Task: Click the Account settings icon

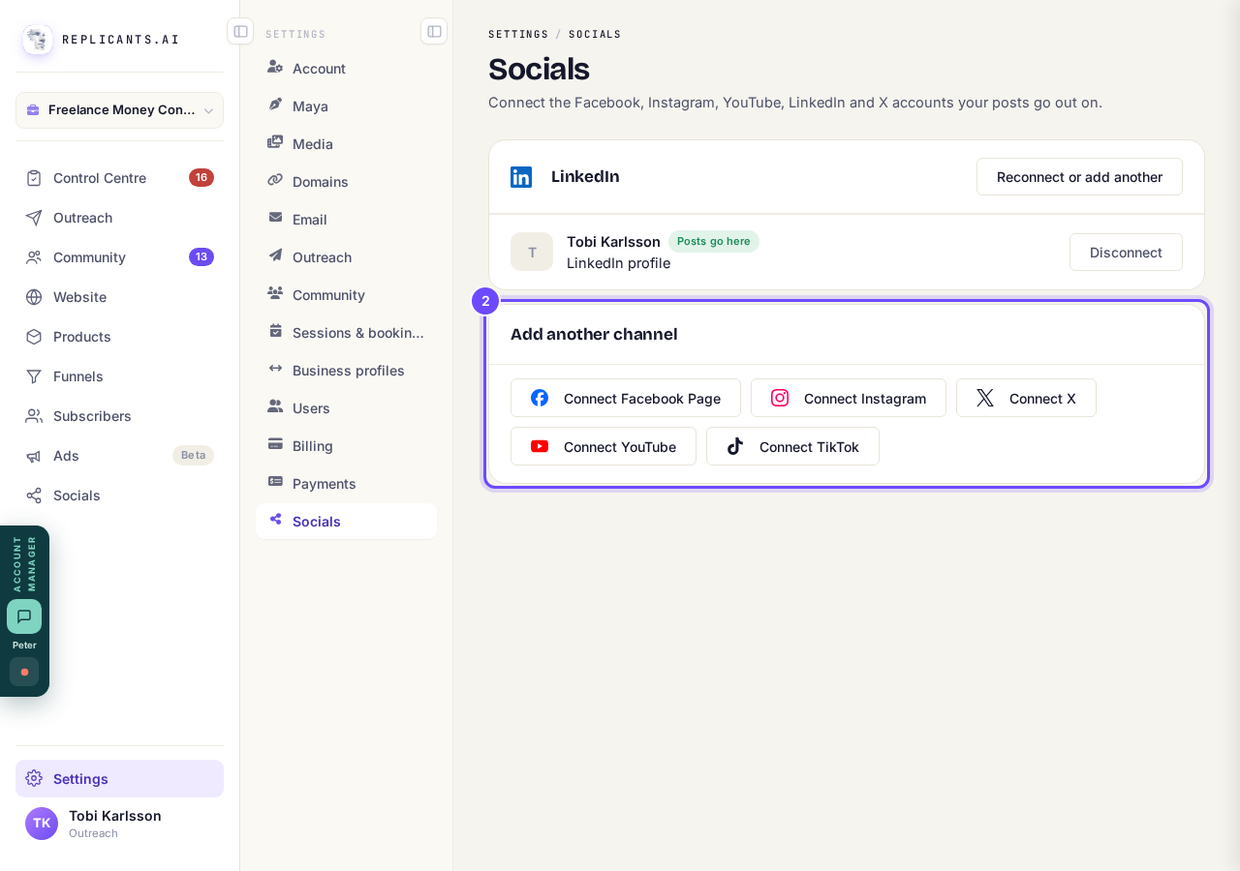Action: tap(275, 68)
